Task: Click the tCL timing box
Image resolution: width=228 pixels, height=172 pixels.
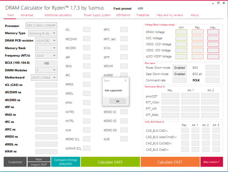Action: pos(87,29)
